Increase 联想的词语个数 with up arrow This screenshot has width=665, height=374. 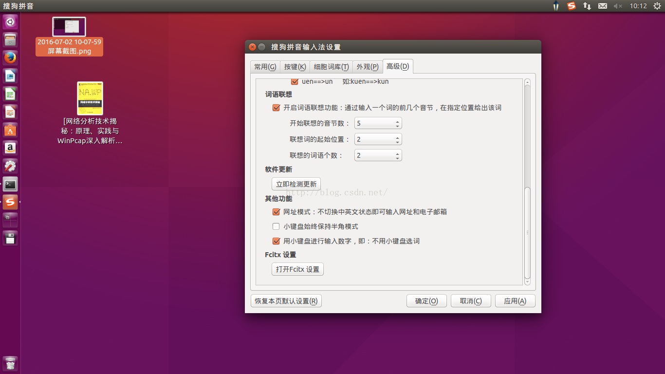coord(398,153)
